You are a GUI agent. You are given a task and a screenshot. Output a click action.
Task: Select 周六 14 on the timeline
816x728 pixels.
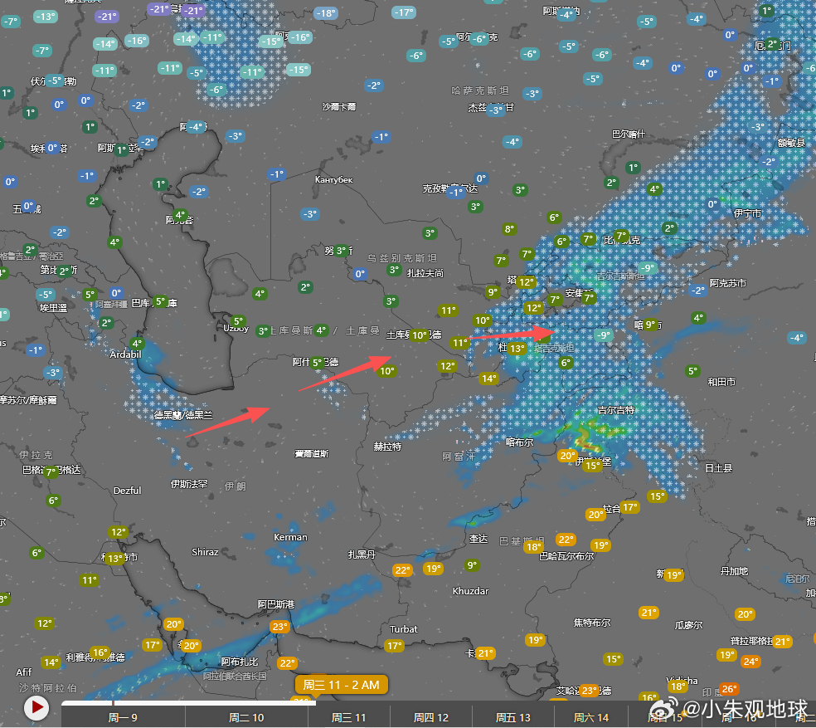[x=591, y=717]
